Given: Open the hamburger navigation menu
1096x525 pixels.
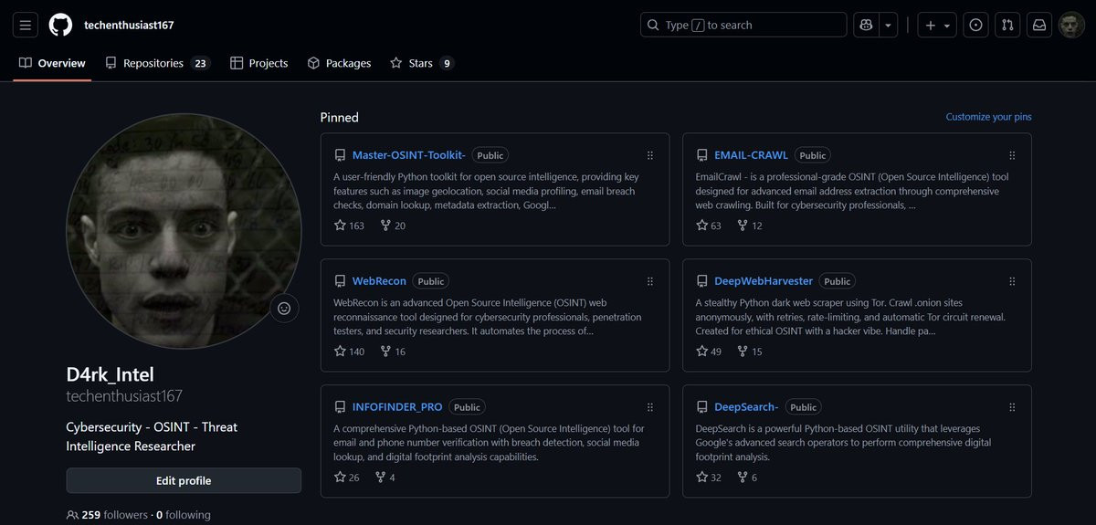Looking at the screenshot, I should pyautogui.click(x=26, y=26).
